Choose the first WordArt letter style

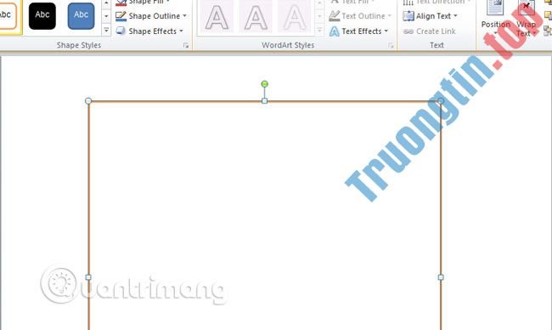(217, 17)
